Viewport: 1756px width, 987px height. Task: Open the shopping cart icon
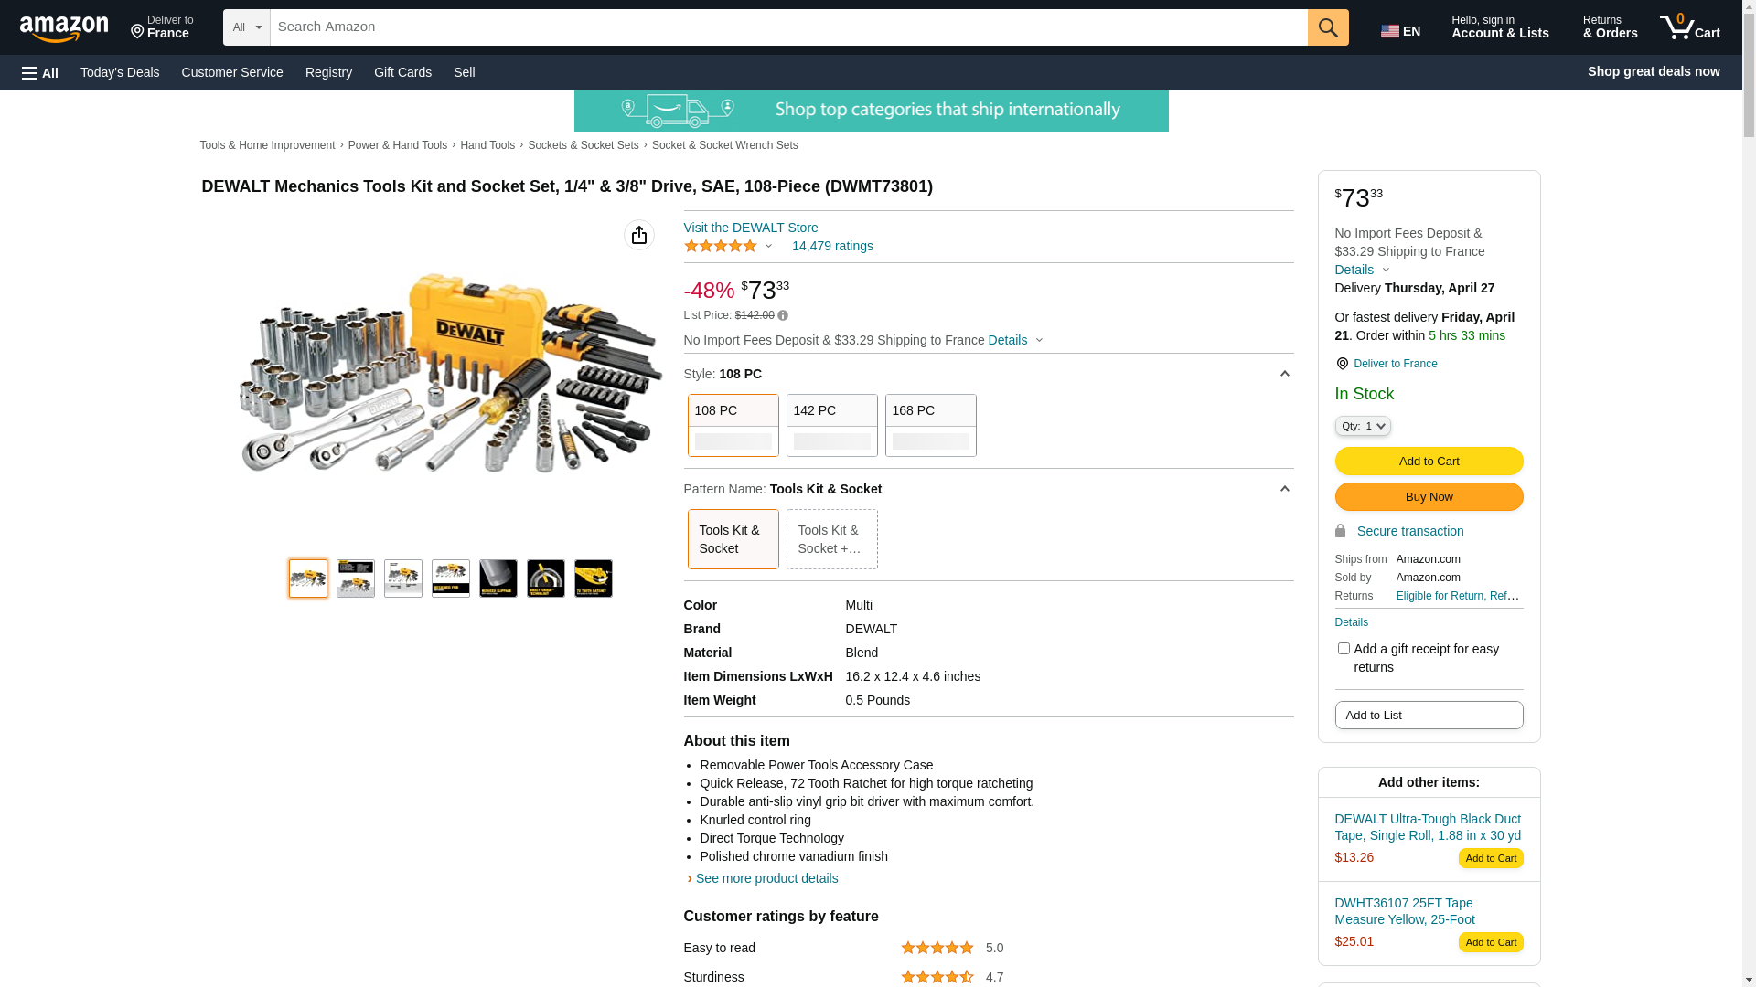1689,27
